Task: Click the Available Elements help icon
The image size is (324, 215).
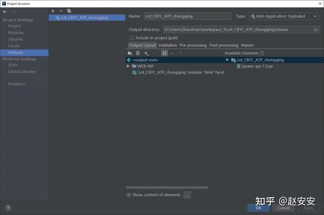Action: pyautogui.click(x=262, y=53)
